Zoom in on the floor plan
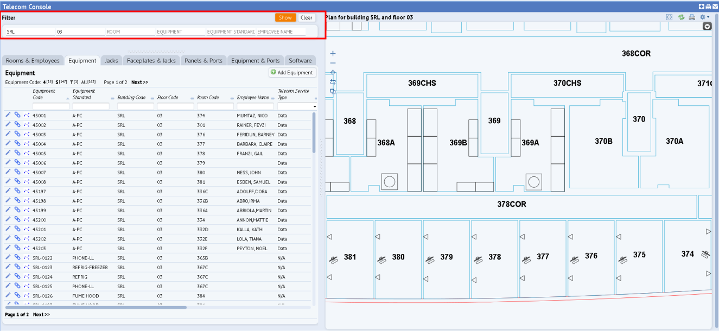This screenshot has height=331, width=719. (x=333, y=53)
